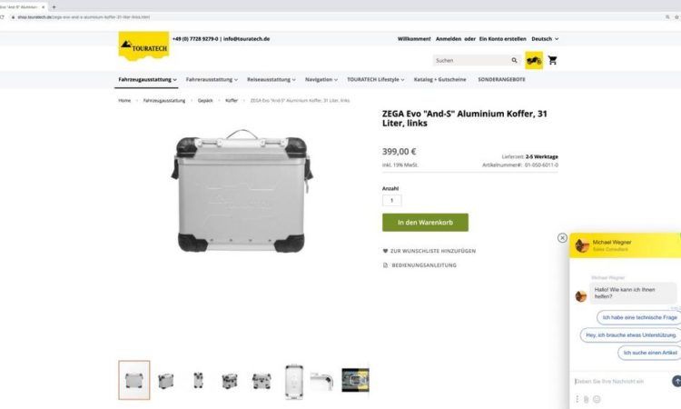Add product with In den Warenkorb
The height and width of the screenshot is (409, 681).
click(425, 222)
